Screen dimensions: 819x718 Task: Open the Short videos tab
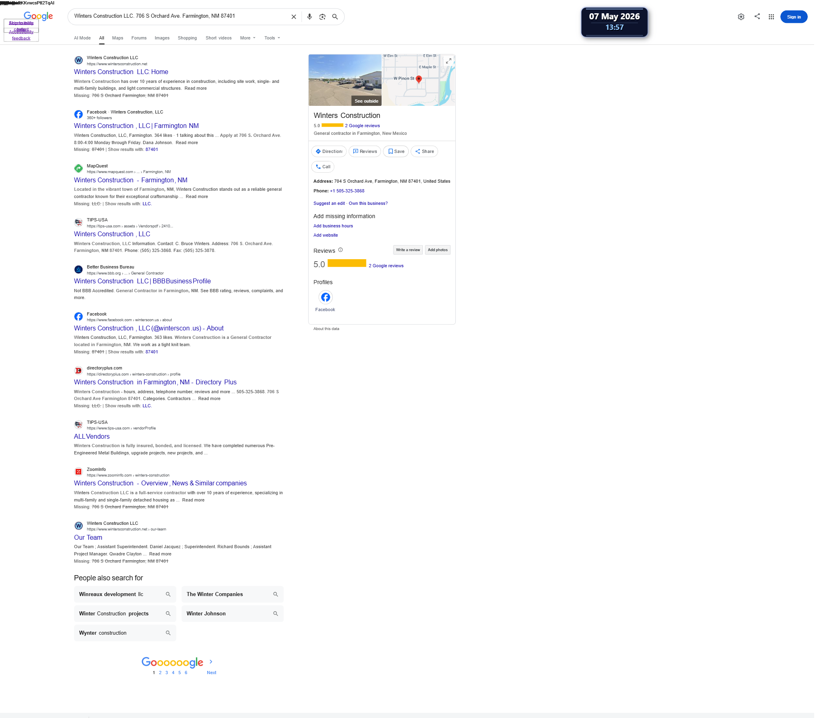[x=219, y=38]
